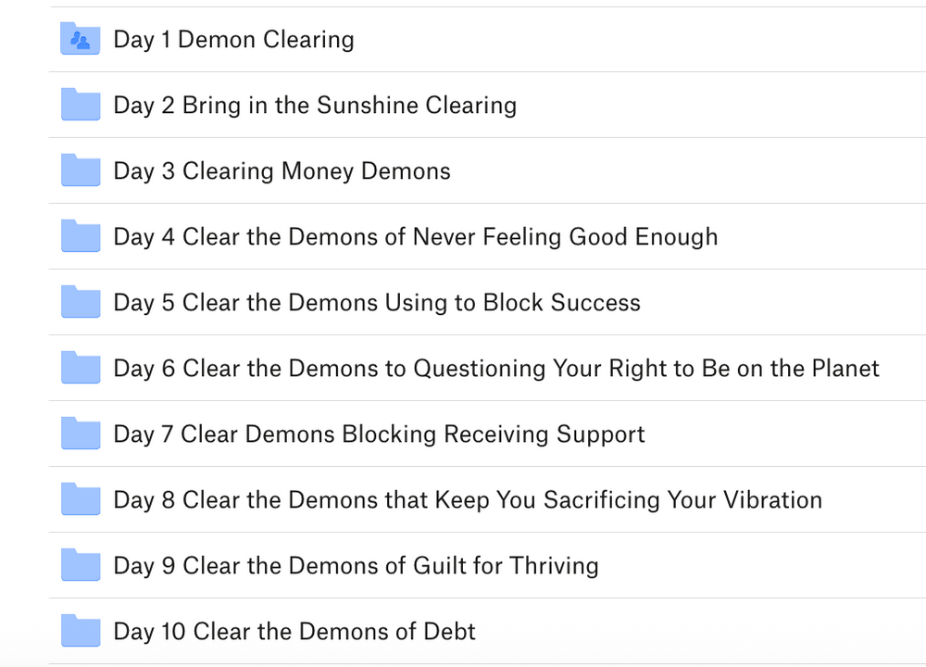
Task: Select the Day 7 folder icon
Action: pyautogui.click(x=81, y=433)
